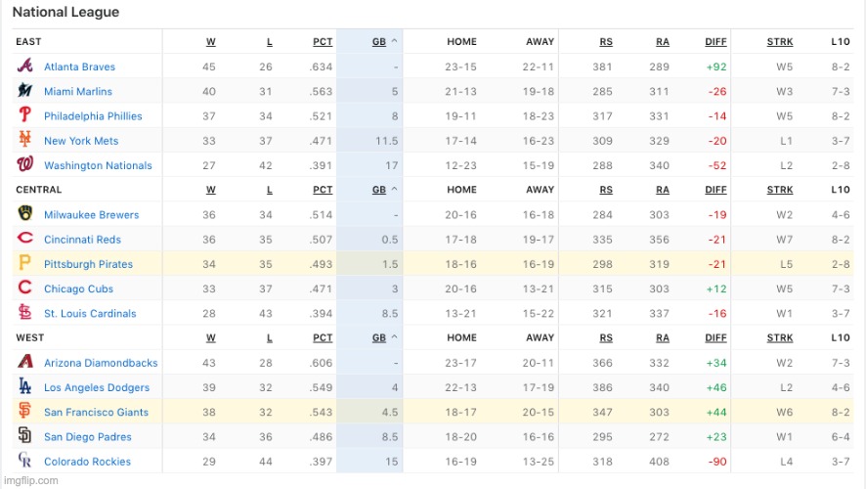Sort West division by STRK header
The width and height of the screenshot is (866, 489).
pyautogui.click(x=779, y=338)
